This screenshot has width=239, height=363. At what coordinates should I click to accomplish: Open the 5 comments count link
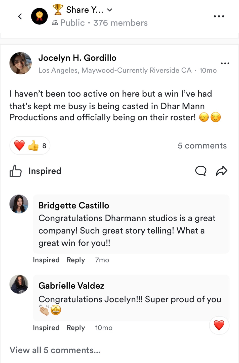202,145
